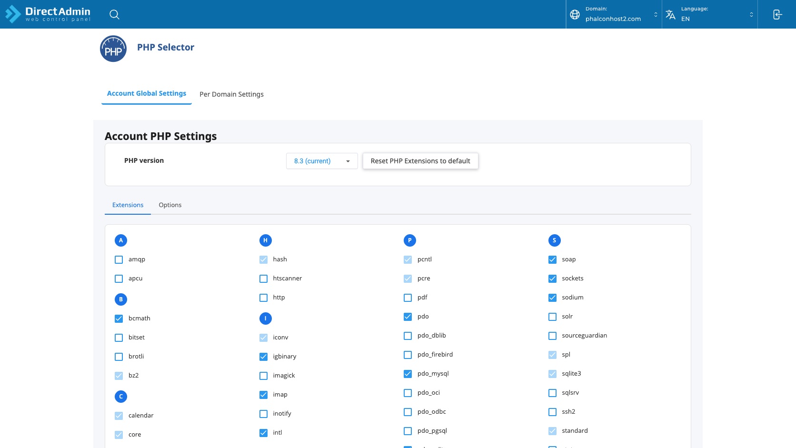
Task: Disable the intl extension checkbox
Action: point(264,433)
